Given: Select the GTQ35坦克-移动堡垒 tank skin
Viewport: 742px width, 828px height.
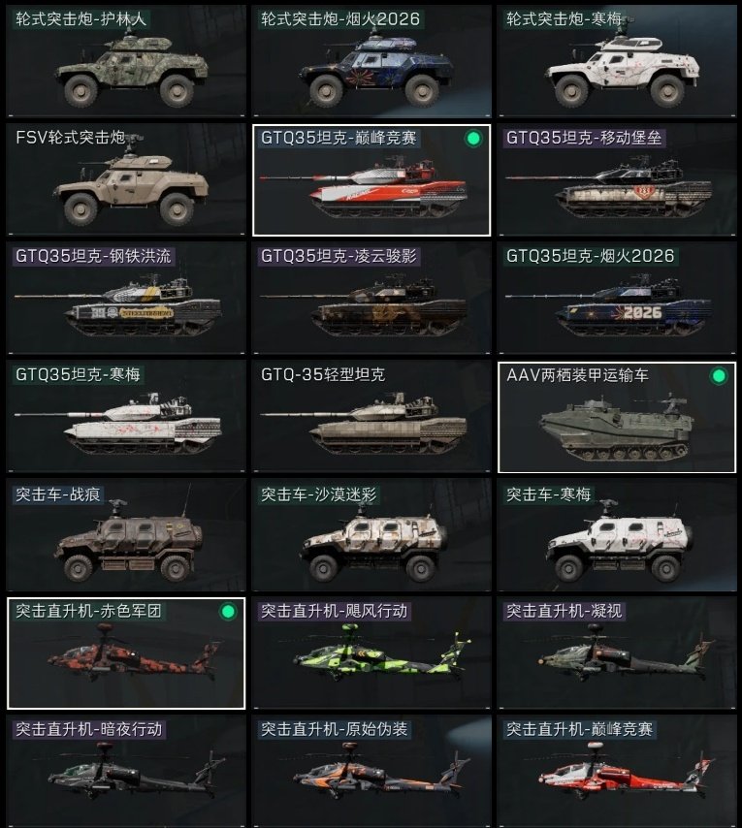Looking at the screenshot, I should (x=617, y=179).
